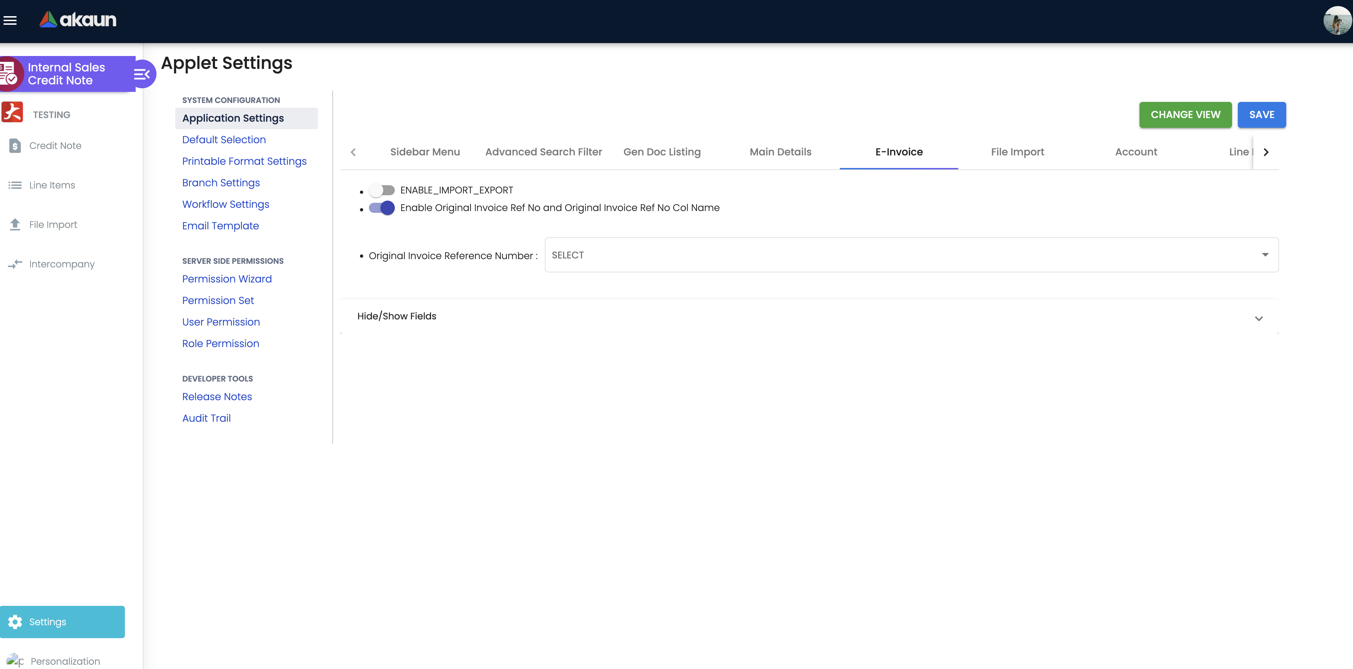Open the hamburger menu in top bar
Viewport: 1353px width, 669px height.
point(10,20)
